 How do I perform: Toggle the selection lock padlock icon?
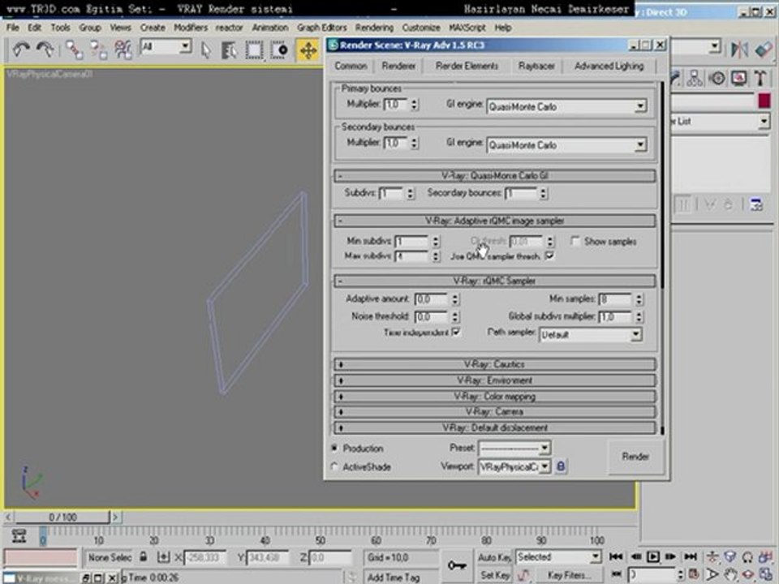click(143, 557)
